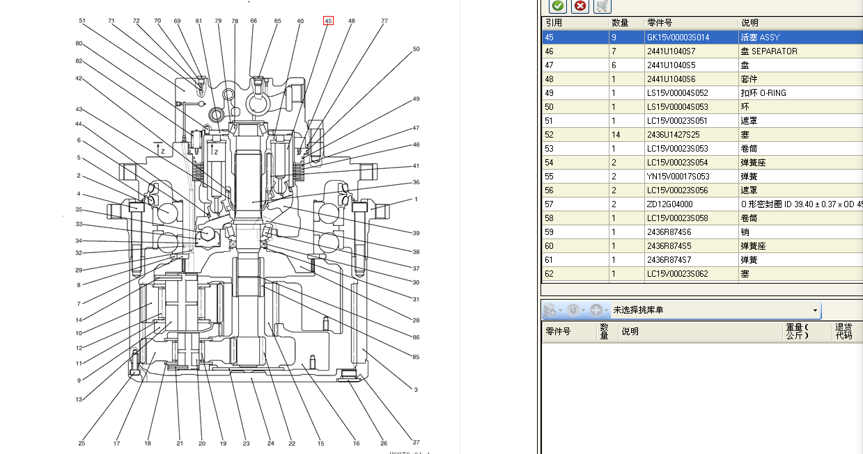Click 零件号 header in upper parts list
Image resolution: width=863 pixels, height=454 pixels.
click(x=691, y=24)
